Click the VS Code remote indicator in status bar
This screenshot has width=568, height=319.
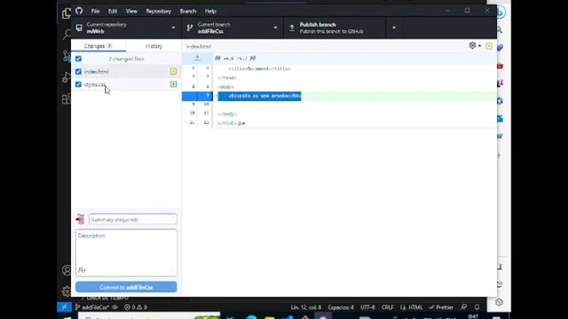(64, 307)
